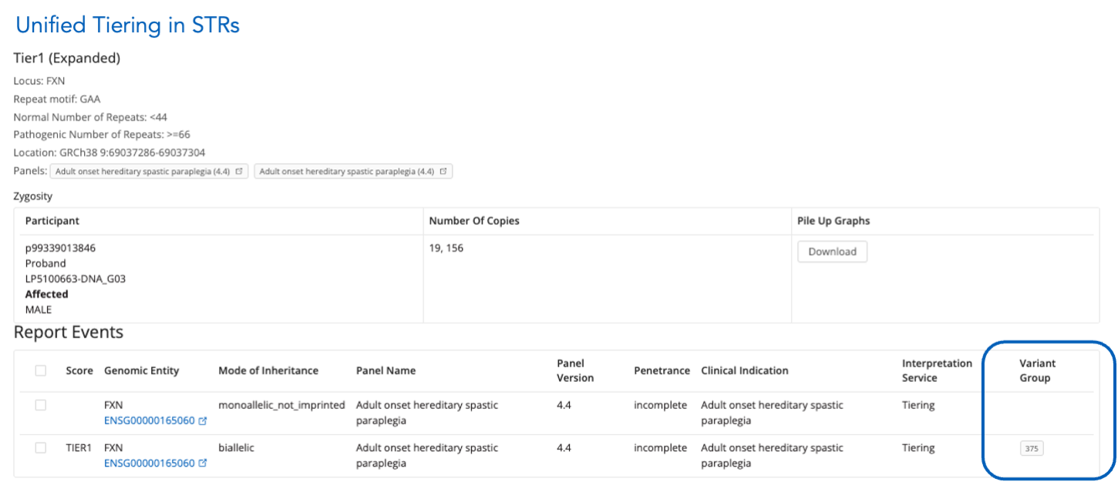
Task: Tick the checkbox for the TIER1 biallelic row
Action: coord(41,448)
